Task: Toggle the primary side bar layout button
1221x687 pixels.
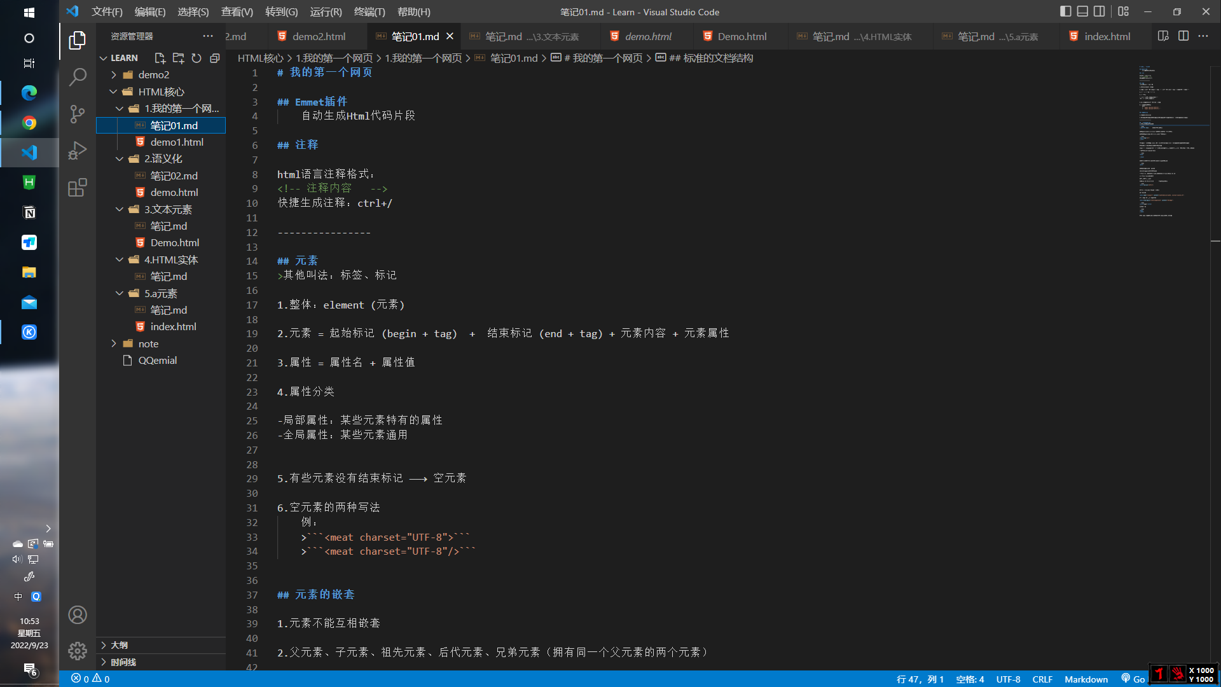Action: point(1065,11)
